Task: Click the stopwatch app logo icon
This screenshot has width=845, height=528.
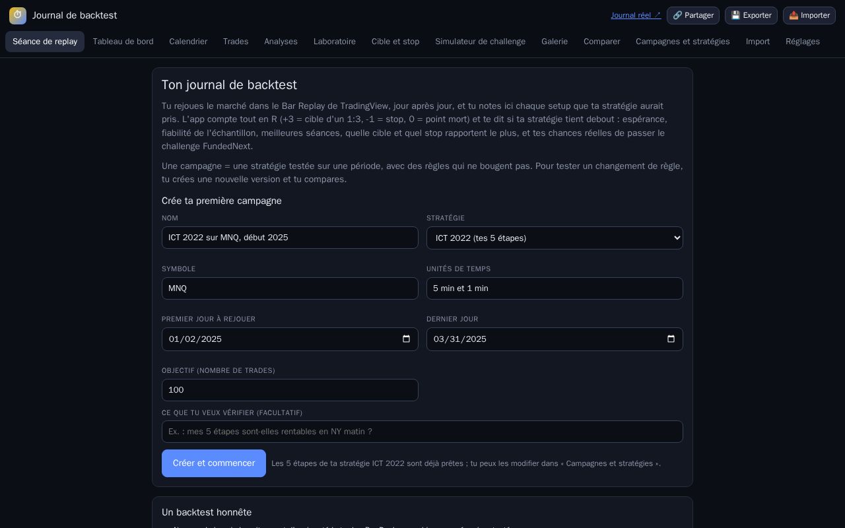Action: [x=18, y=15]
